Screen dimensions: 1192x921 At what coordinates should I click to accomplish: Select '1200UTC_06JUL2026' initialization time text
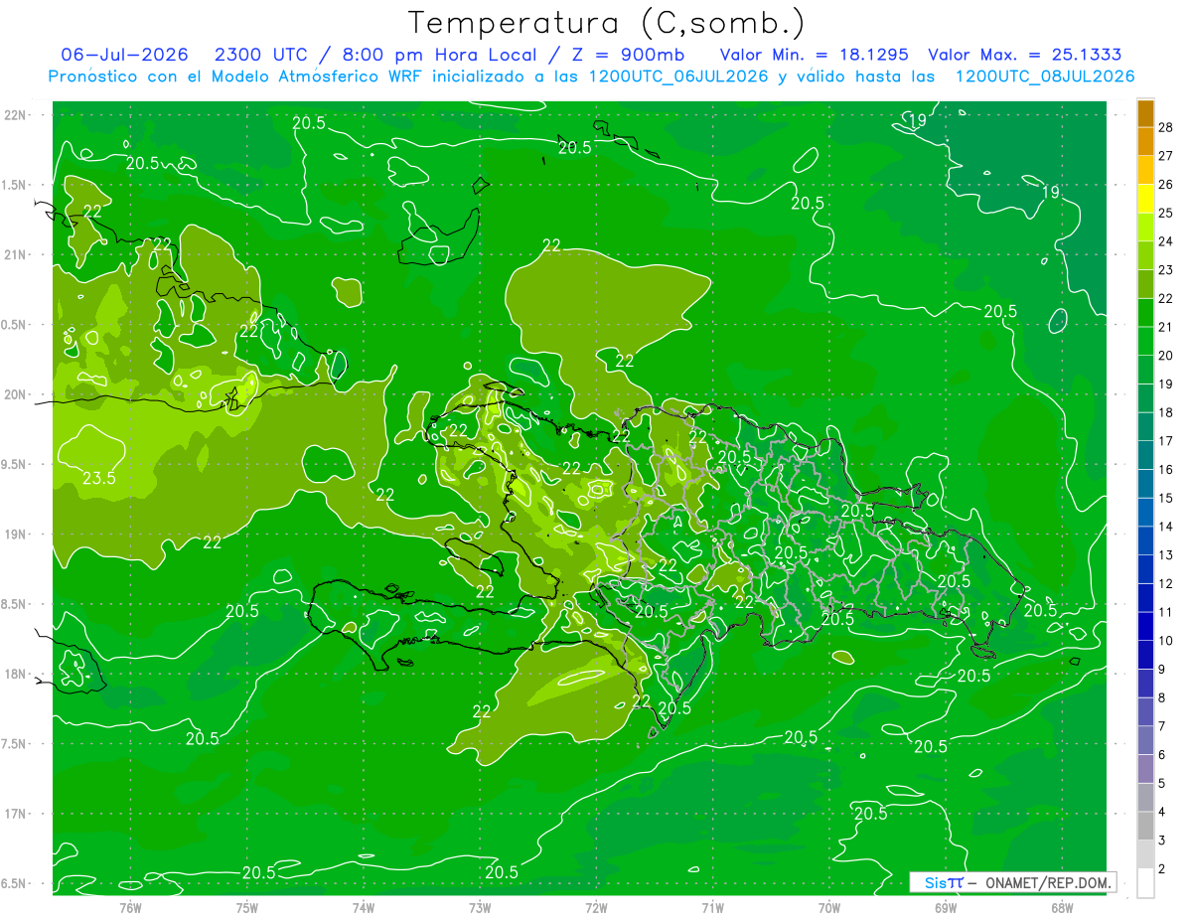678,77
